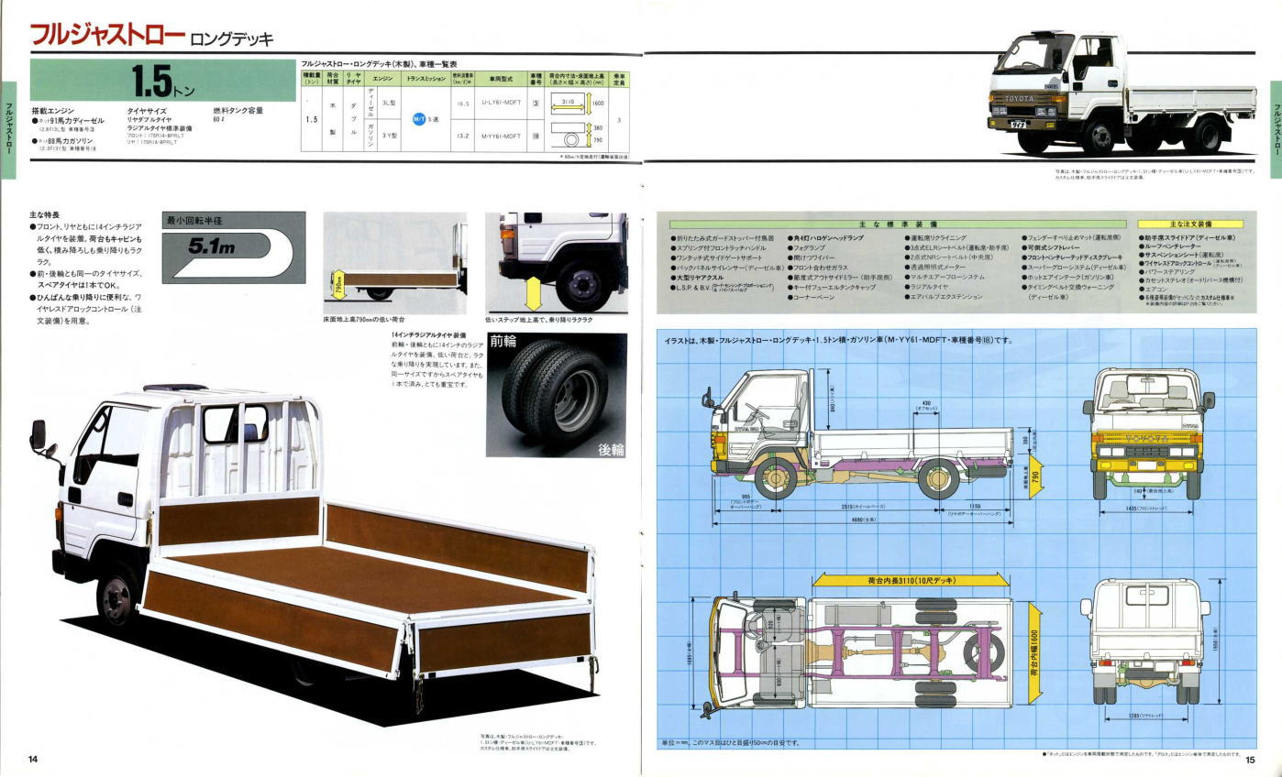Click the blue M/T circle badge
This screenshot has width=1282, height=777.
pos(419,119)
